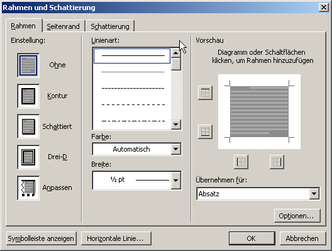This screenshot has width=332, height=251.
Task: Toggle the right border button under preview
Action: [x=277, y=162]
